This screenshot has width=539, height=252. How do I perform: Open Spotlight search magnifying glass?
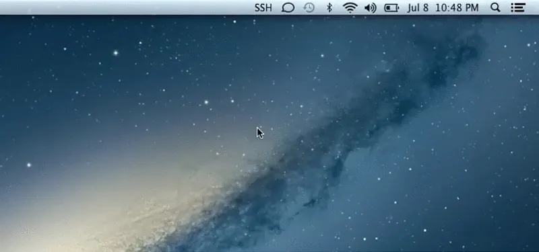(x=495, y=7)
